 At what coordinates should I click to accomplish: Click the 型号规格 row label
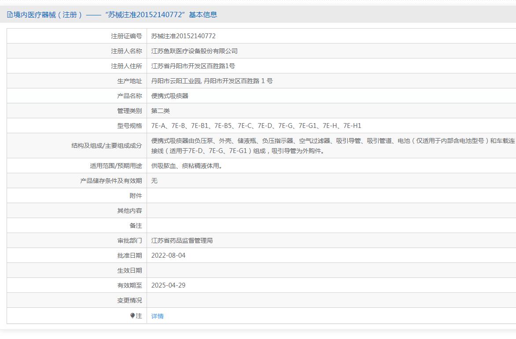pyautogui.click(x=129, y=126)
